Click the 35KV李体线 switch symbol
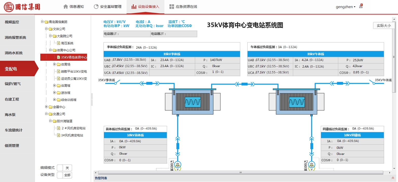 [x=117, y=83]
